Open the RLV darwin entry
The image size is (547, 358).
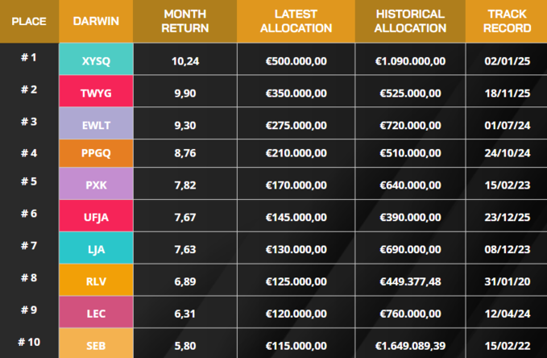coord(96,280)
